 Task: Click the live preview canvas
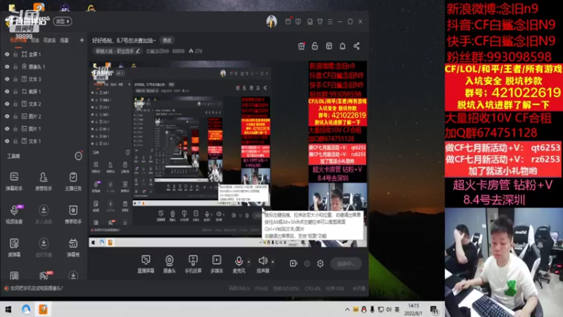(x=228, y=154)
